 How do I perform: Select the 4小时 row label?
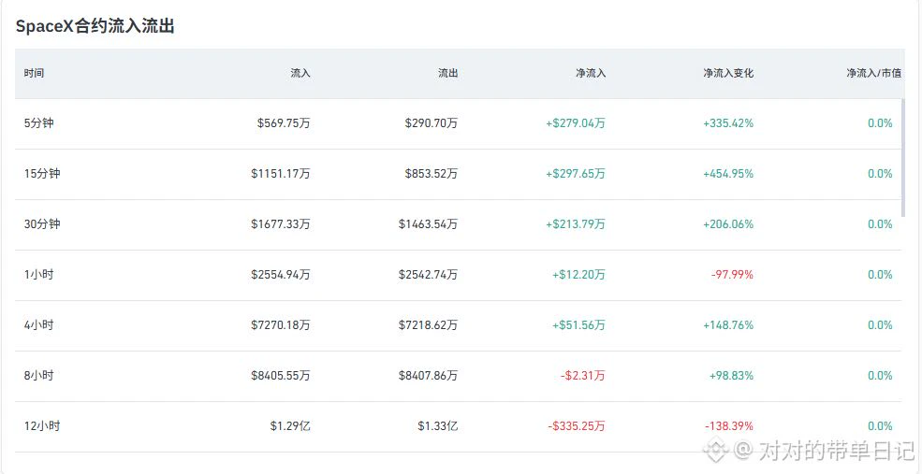[38, 325]
